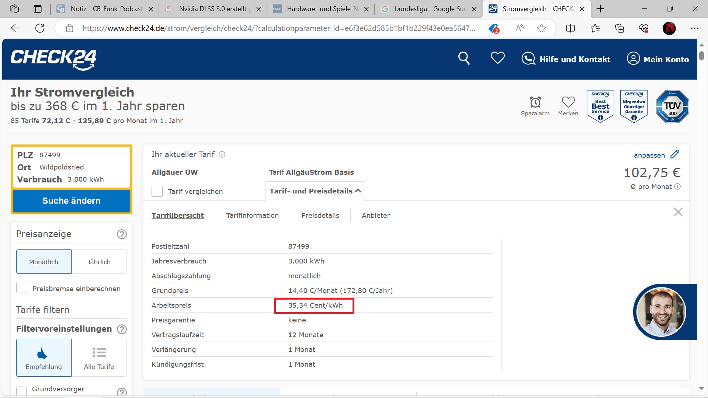Viewport: 708px width, 398px height.
Task: Open the Collections icon
Action: (619, 28)
